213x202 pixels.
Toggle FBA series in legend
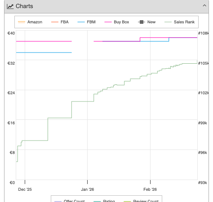(60, 22)
